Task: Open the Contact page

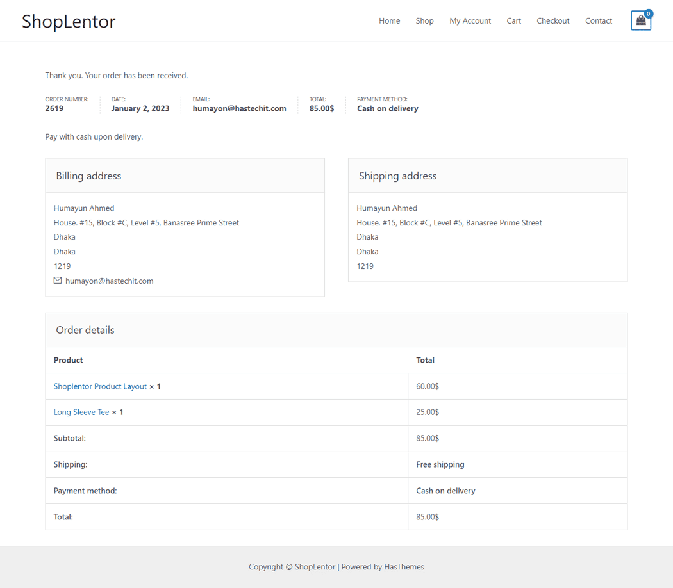Action: tap(598, 21)
